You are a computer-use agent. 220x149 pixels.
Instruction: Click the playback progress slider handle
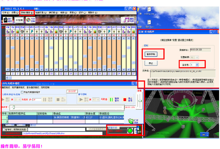(14, 107)
